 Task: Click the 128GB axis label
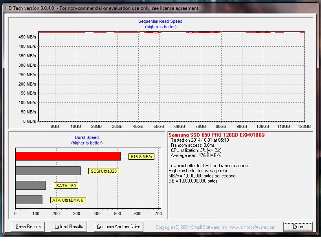coord(304,126)
